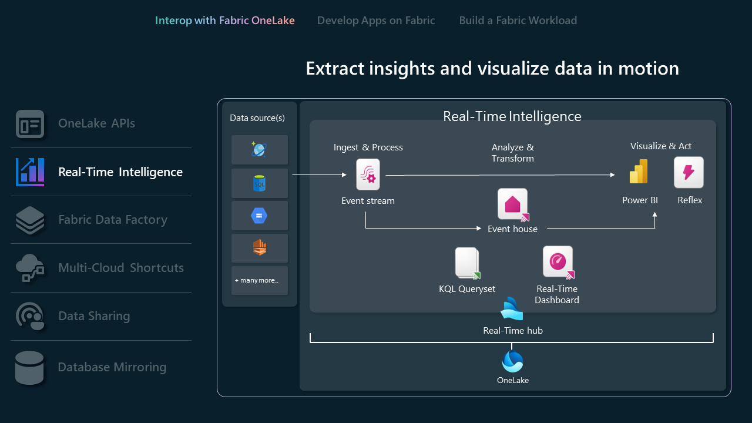
Task: Open the Build a Fabric Workload tab
Action: (518, 20)
